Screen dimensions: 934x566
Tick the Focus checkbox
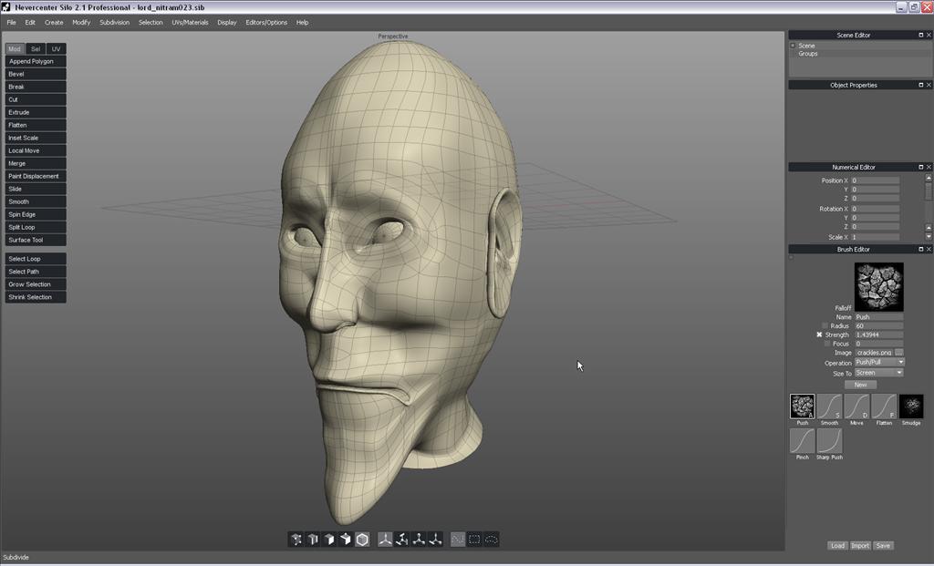coord(827,344)
